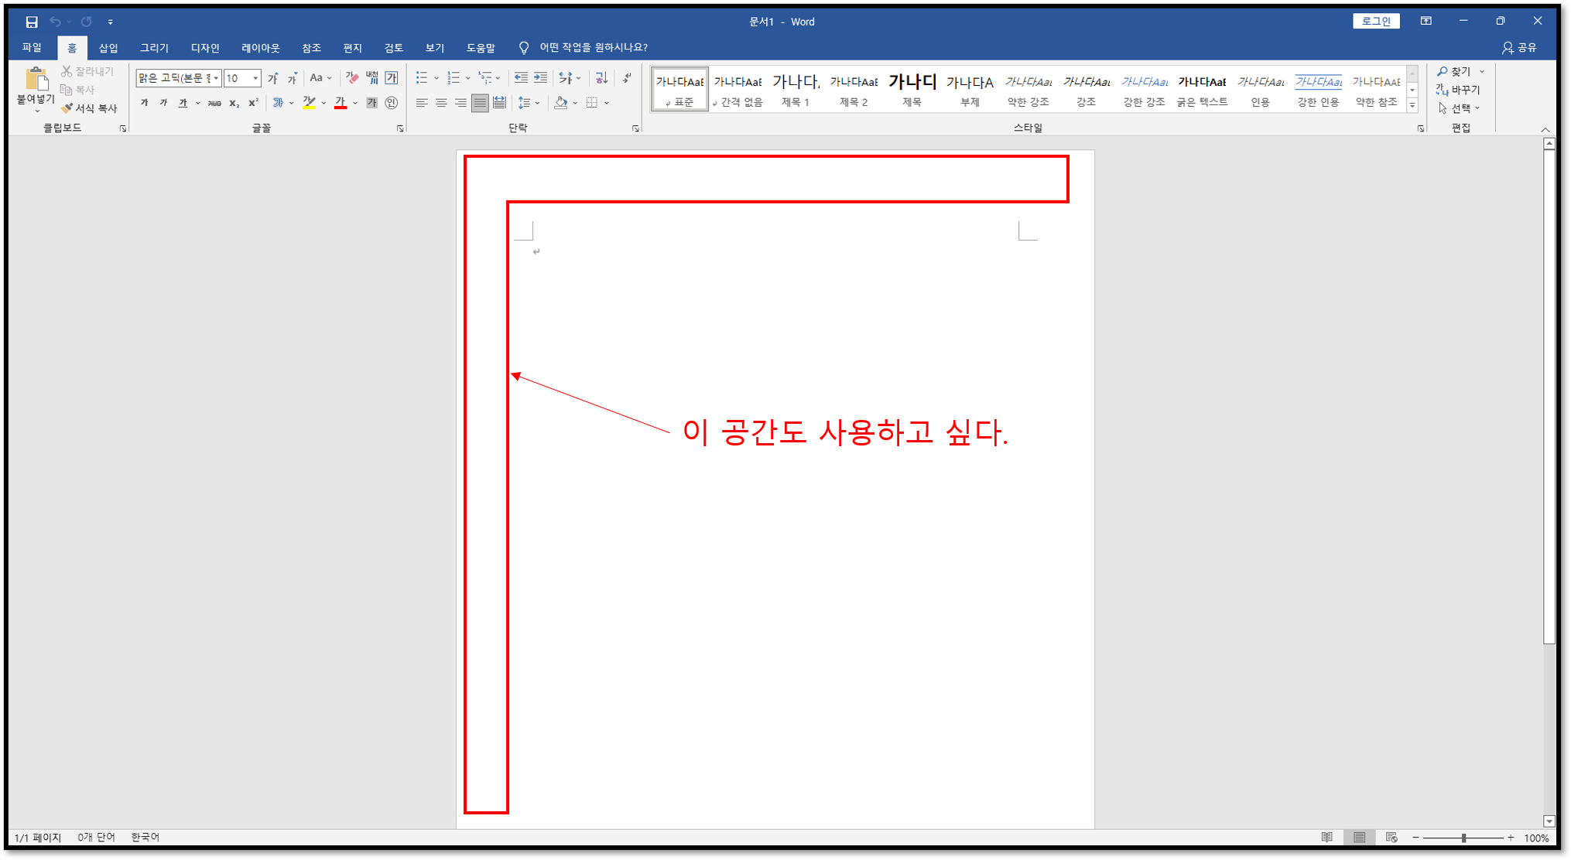Center-align the paragraph text
The width and height of the screenshot is (1571, 860).
pyautogui.click(x=441, y=103)
